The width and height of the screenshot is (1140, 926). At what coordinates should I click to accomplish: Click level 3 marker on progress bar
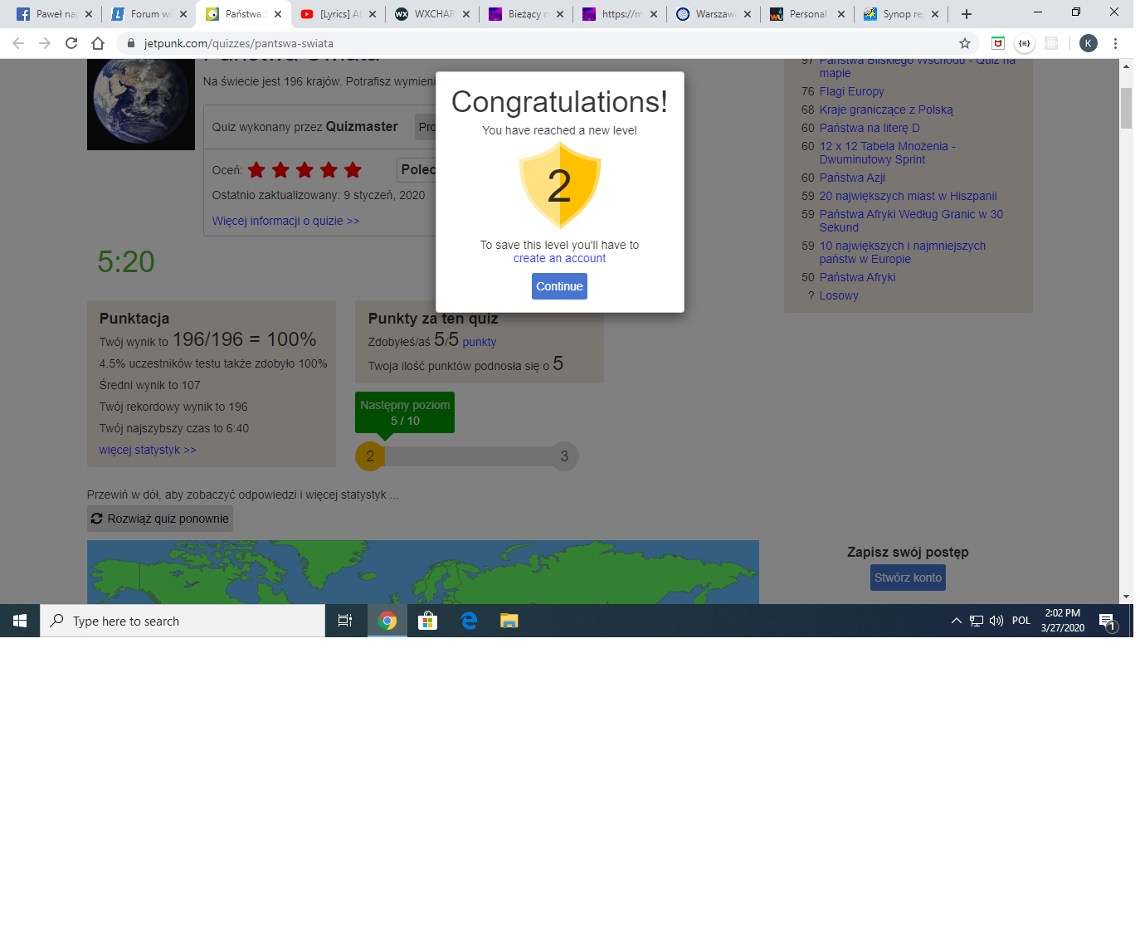pyautogui.click(x=564, y=456)
